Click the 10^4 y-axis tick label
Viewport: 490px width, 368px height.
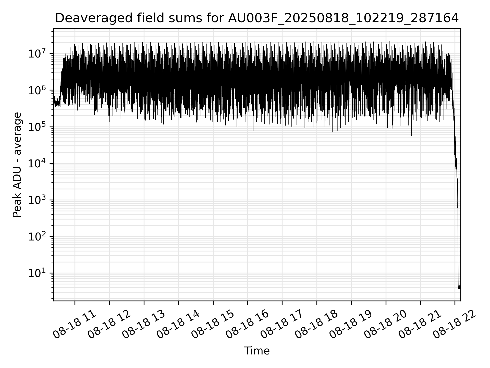tap(38, 163)
